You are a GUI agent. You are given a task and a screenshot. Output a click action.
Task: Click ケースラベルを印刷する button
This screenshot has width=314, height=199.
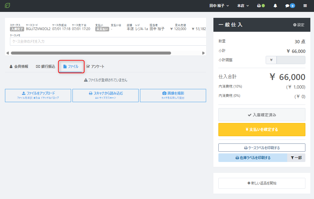tap(262, 148)
